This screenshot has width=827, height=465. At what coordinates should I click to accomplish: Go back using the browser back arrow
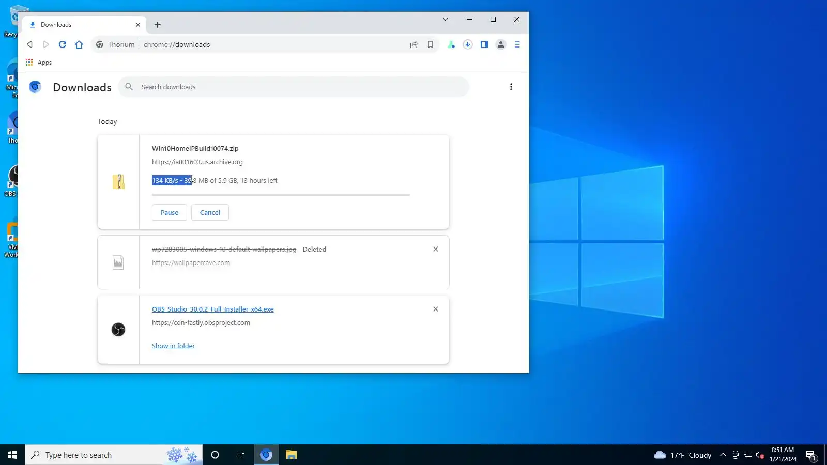point(29,44)
